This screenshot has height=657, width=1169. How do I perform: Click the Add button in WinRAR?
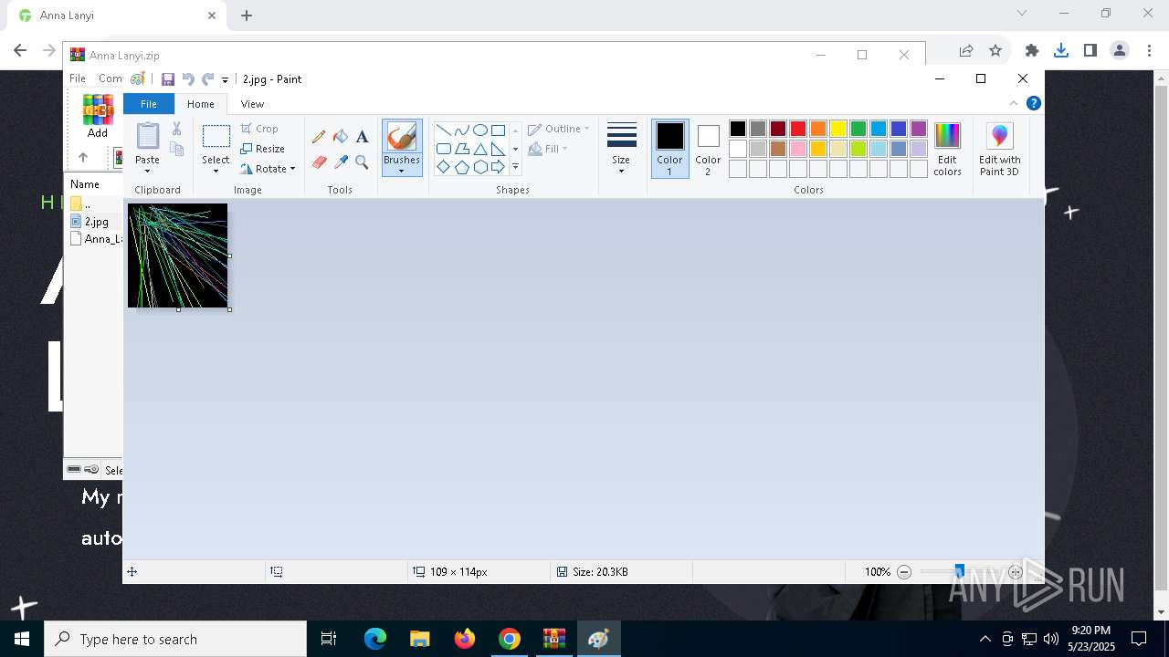98,116
